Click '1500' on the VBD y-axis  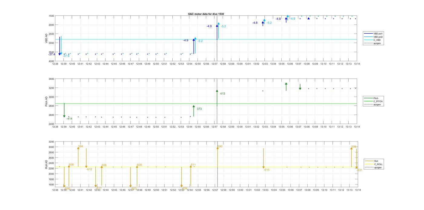51,16
